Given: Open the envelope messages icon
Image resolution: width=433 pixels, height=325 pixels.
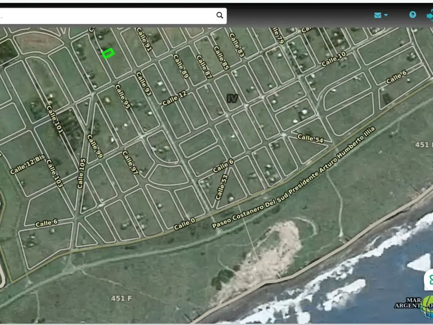Looking at the screenshot, I should tap(378, 15).
